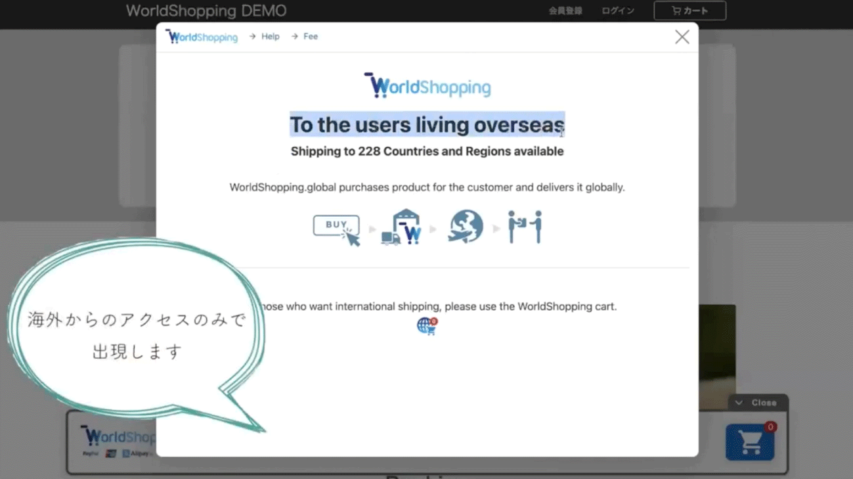The width and height of the screenshot is (853, 479).
Task: Open the blue WorldShopping cart button
Action: 749,442
